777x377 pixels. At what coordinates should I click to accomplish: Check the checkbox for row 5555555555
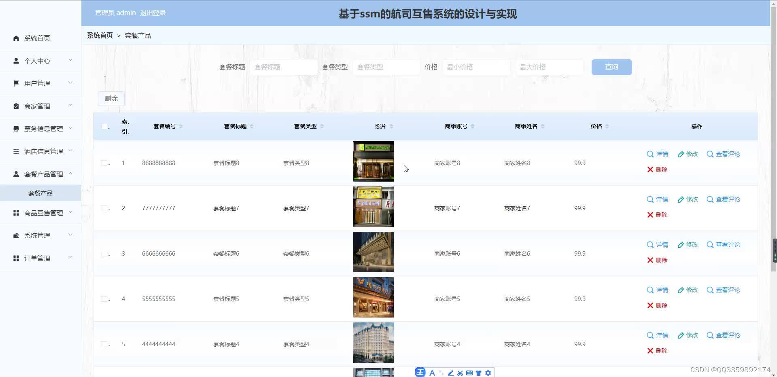point(104,299)
